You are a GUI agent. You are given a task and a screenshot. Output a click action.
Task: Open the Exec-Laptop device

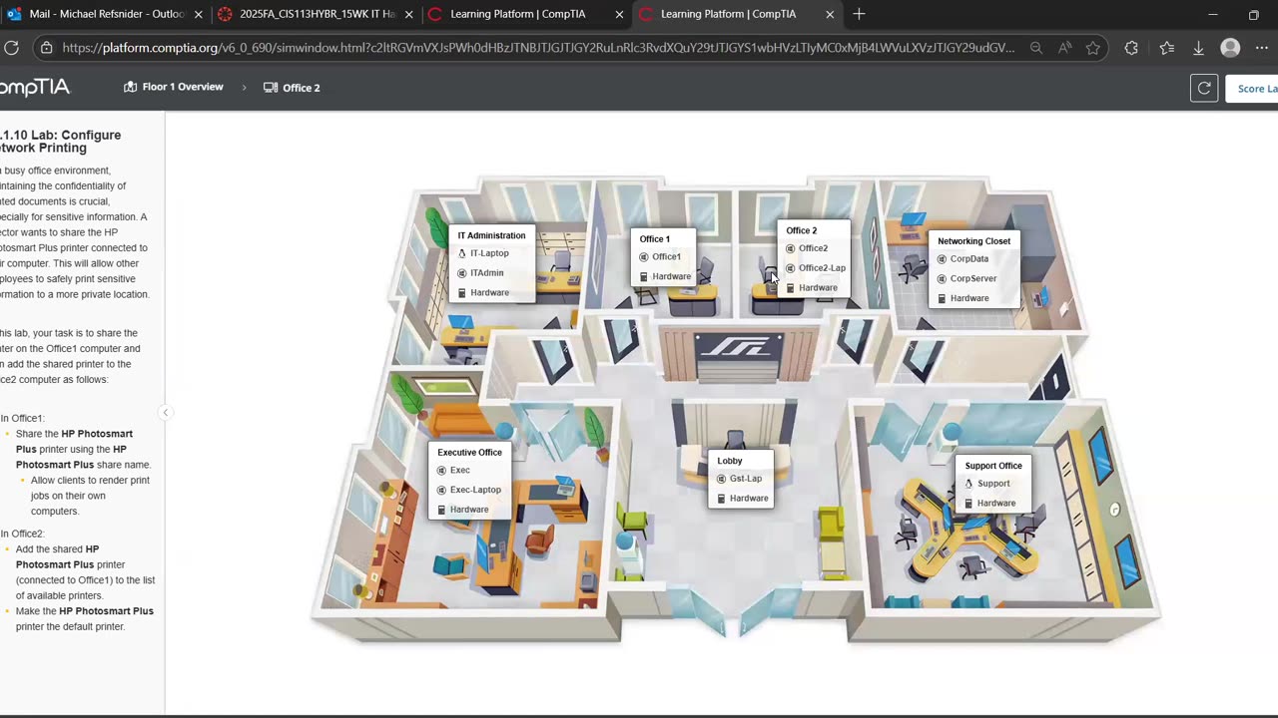coord(475,491)
